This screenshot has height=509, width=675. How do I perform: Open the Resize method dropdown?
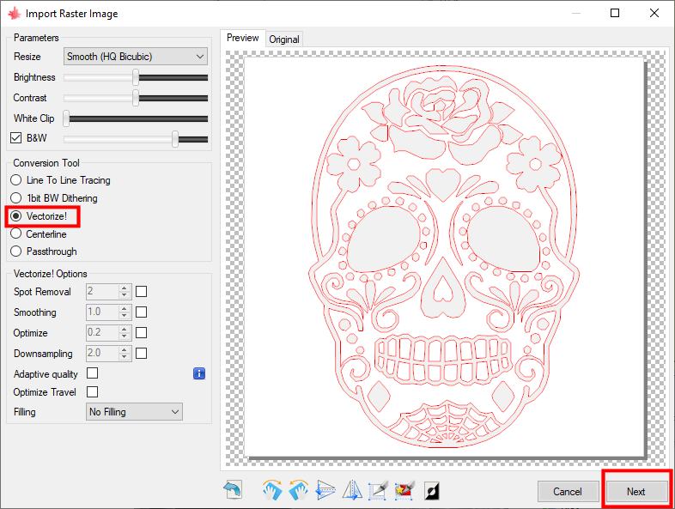(x=136, y=57)
